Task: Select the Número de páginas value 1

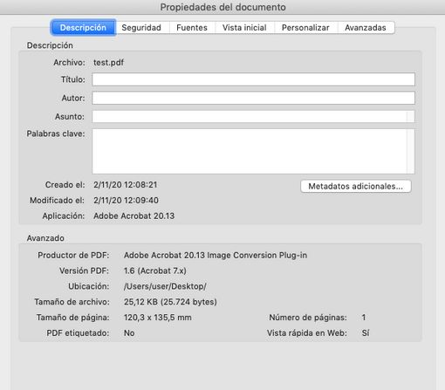Action: point(364,318)
